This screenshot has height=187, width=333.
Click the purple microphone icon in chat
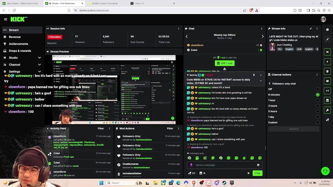(x=191, y=165)
